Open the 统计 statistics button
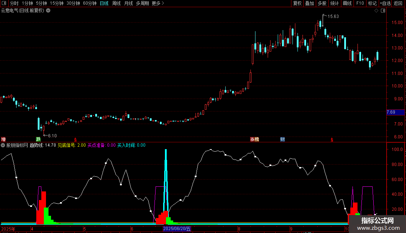Image resolution: width=406 pixels, height=233 pixels. point(334,3)
